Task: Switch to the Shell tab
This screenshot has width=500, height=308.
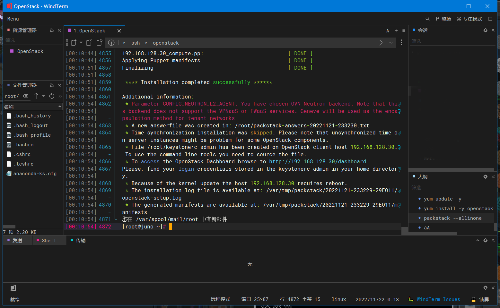Action: (x=49, y=241)
